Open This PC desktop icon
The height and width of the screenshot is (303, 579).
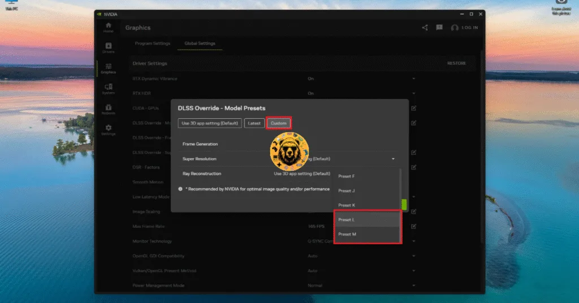pos(11,5)
